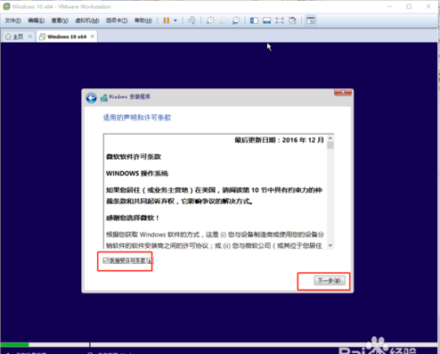This screenshot has height=354, width=440.
Task: Click the WINDOWS 操作系统 heading text
Action: [137, 173]
